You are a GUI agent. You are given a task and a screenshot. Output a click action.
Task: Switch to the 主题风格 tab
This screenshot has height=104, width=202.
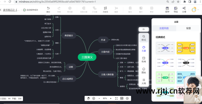(x=164, y=28)
